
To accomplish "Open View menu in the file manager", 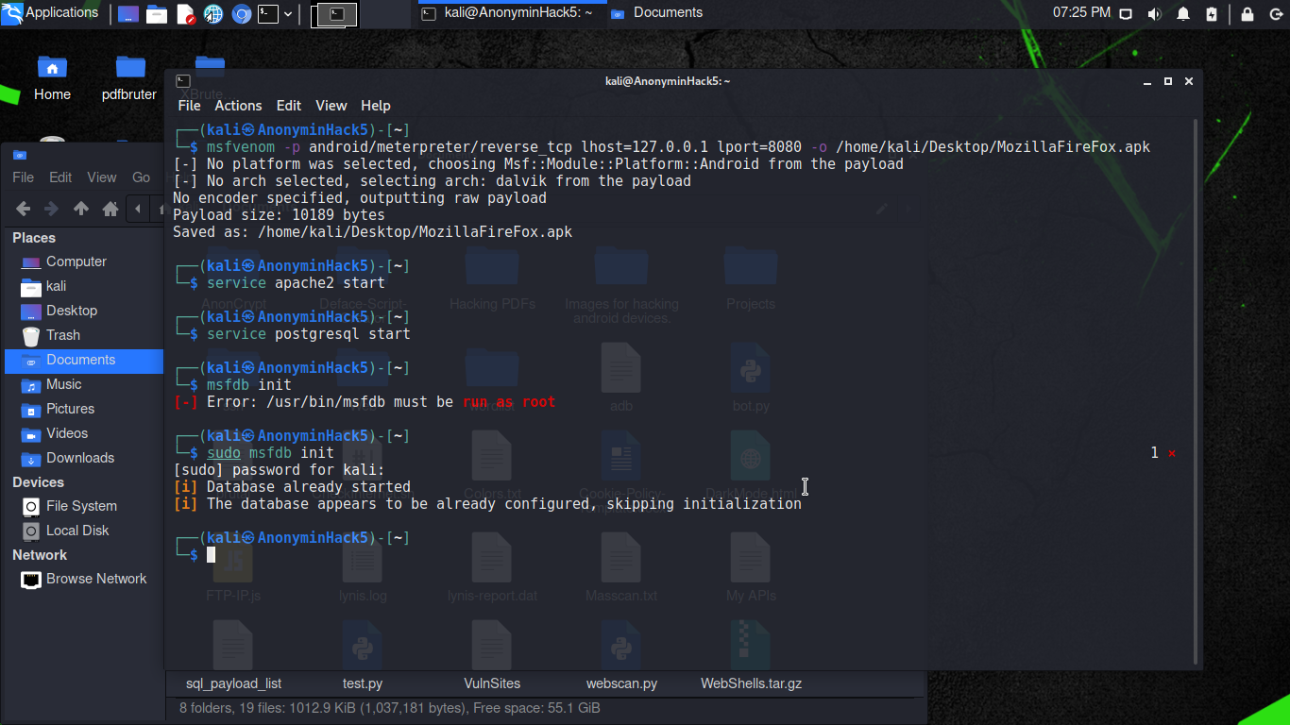I will click(102, 177).
